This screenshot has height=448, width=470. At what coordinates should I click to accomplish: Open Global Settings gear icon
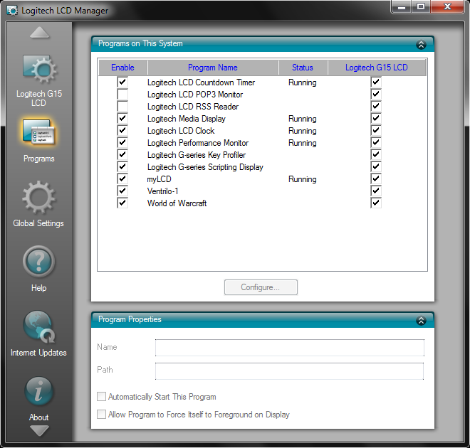point(39,197)
